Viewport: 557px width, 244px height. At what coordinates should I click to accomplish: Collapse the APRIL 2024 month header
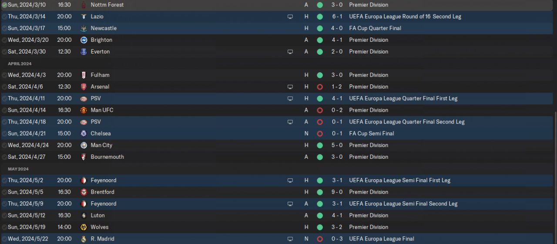tap(20, 64)
